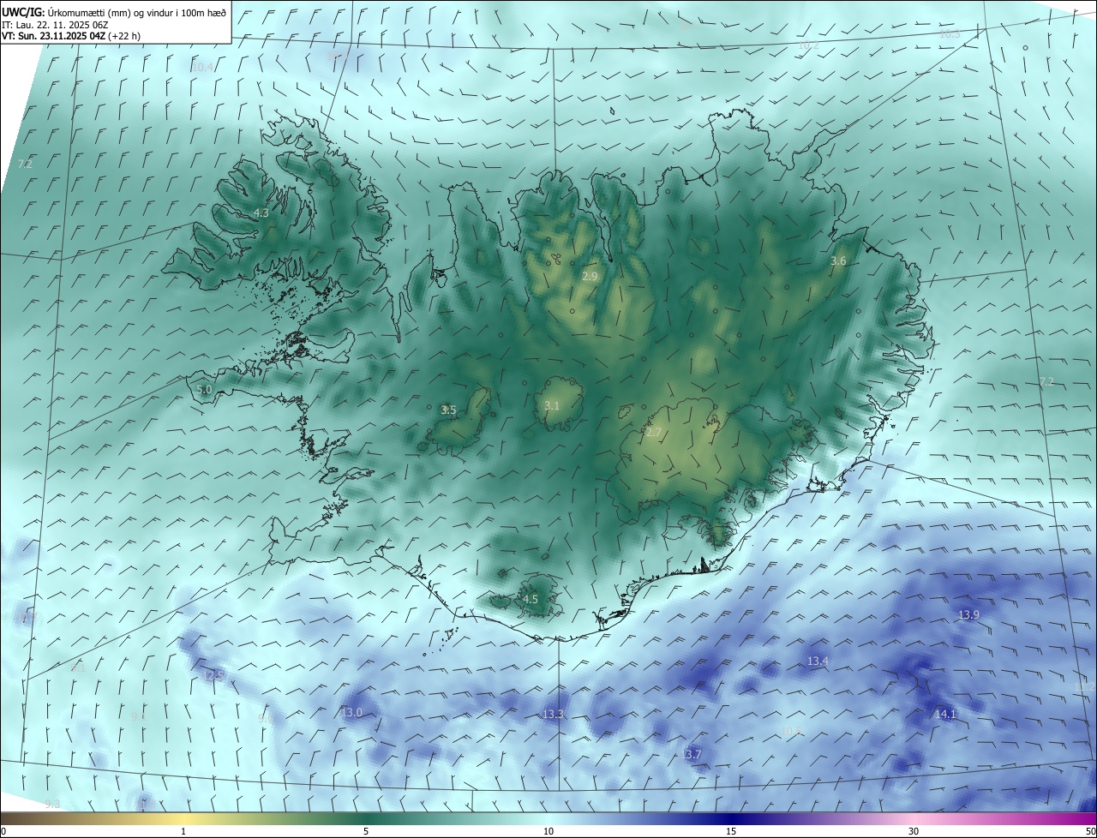Screen dimensions: 1097x838
Task: Click the 13.9 value southeast of Iceland
Action: (968, 615)
